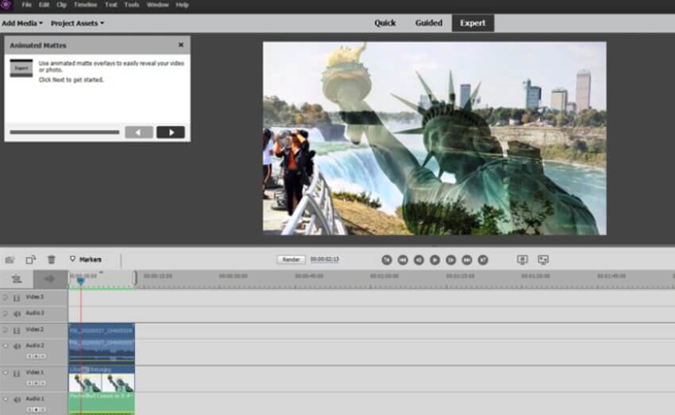Toggle Video 1 track output filmstrip icon
The image size is (675, 415).
pyautogui.click(x=17, y=373)
